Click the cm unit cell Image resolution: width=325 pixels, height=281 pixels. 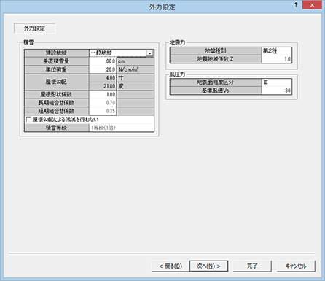[136, 61]
